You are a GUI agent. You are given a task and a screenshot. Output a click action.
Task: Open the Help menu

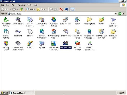point(36,5)
